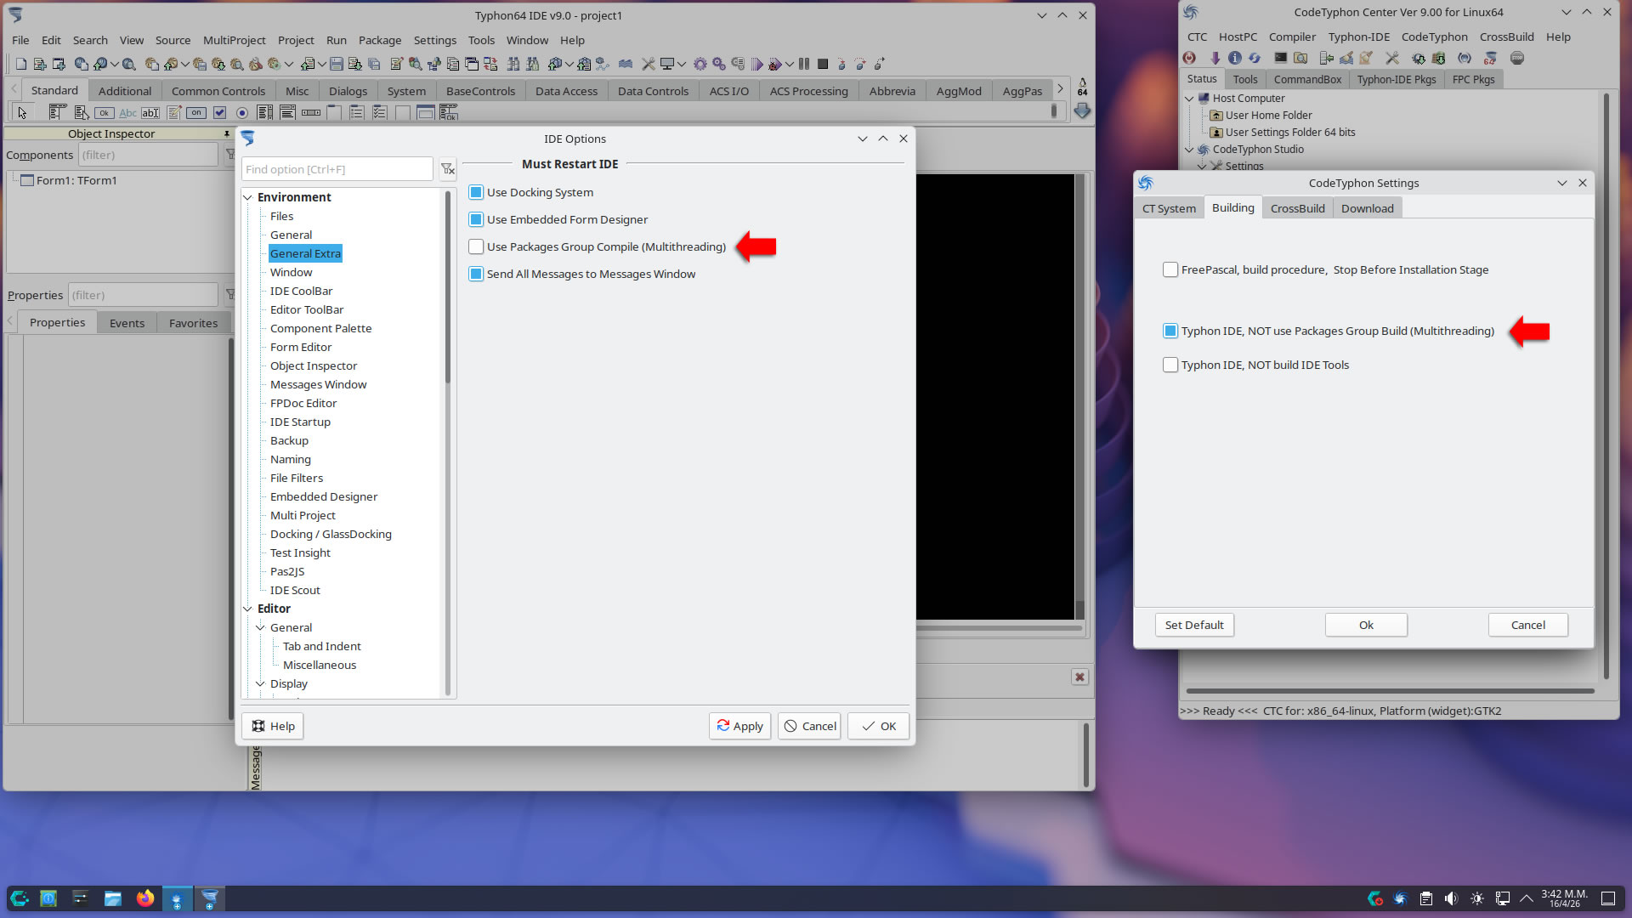
Task: Click the Set Default button
Action: 1194,625
